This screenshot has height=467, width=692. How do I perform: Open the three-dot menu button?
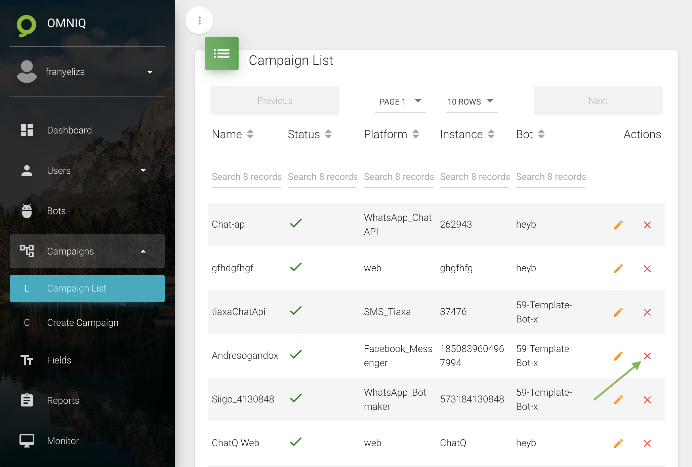click(x=199, y=21)
